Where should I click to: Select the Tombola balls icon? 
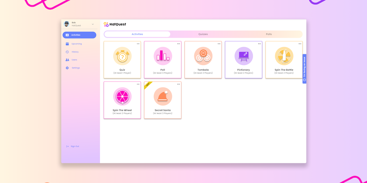pyautogui.click(x=203, y=56)
